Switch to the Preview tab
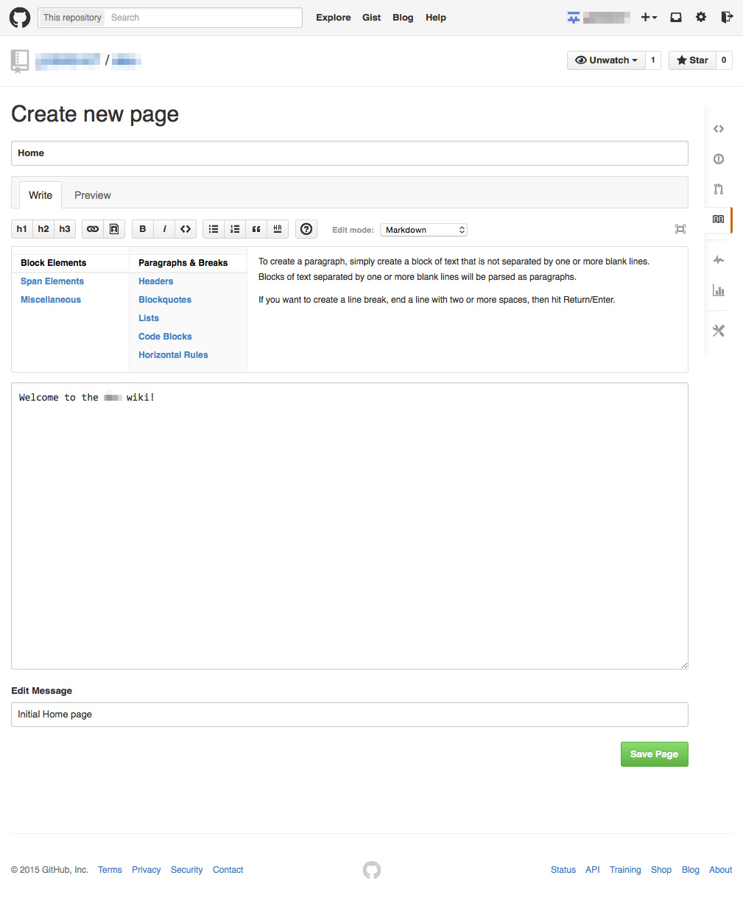 click(92, 194)
